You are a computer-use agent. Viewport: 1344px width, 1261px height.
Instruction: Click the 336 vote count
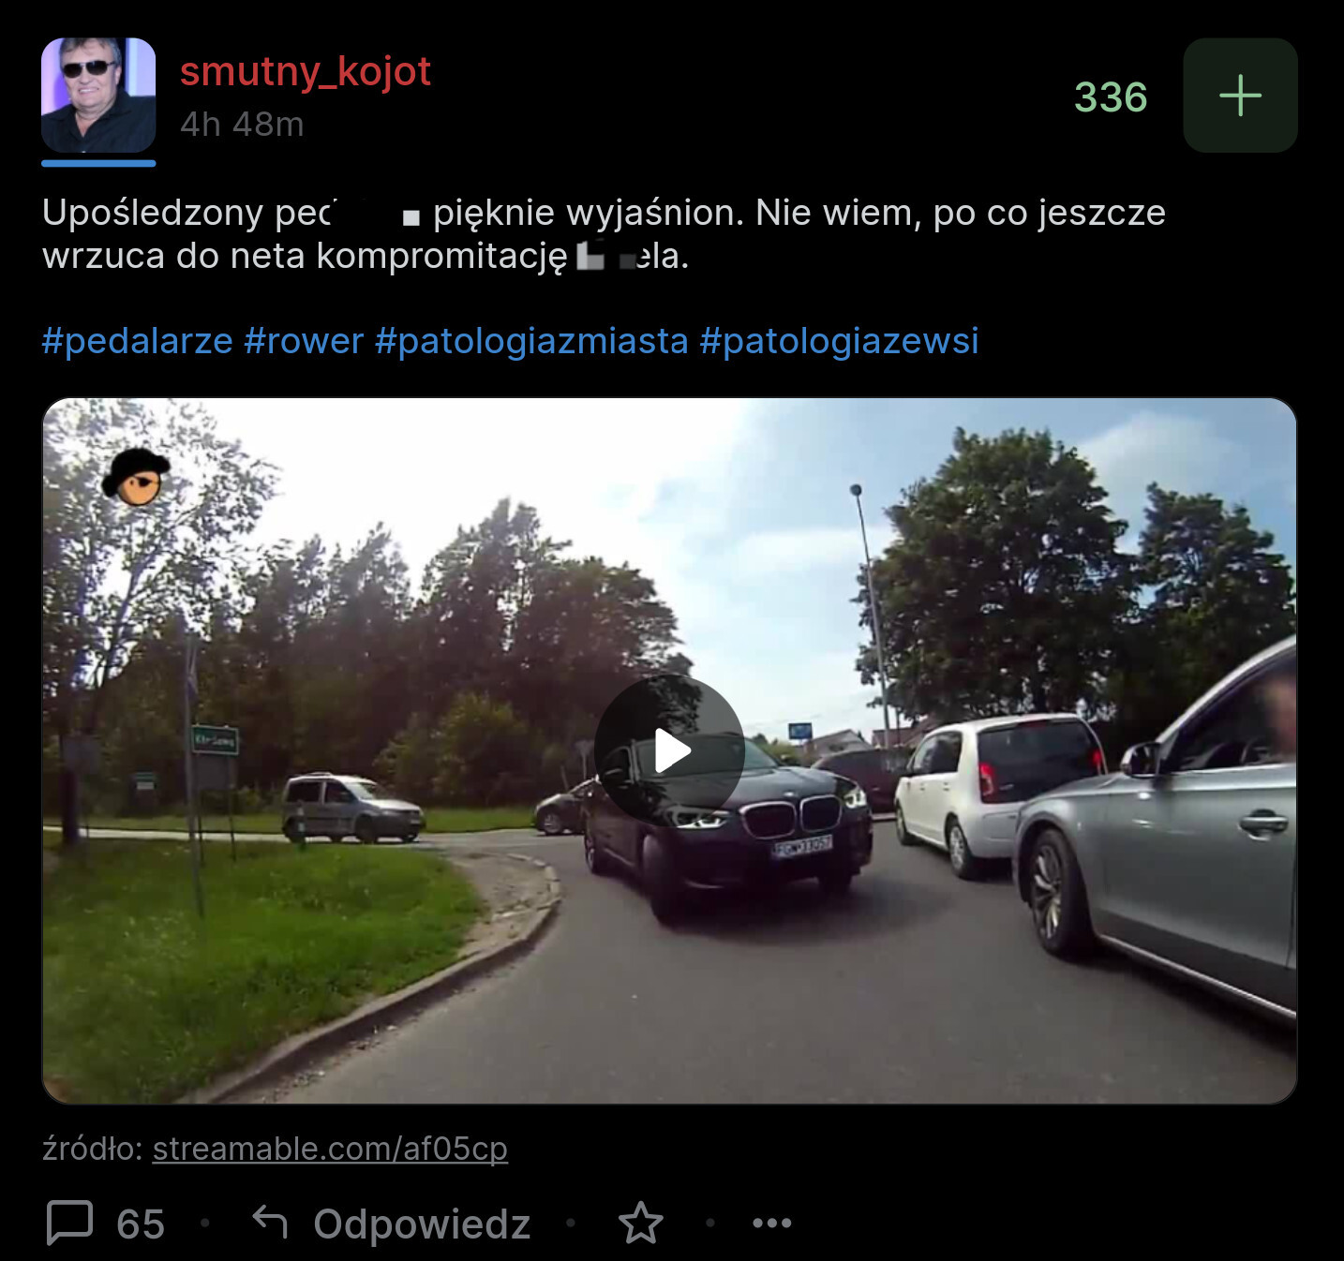pyautogui.click(x=1111, y=96)
